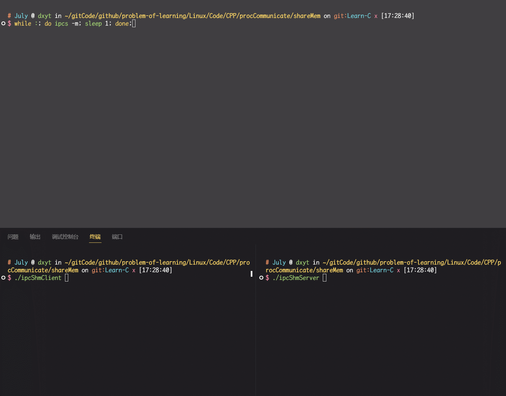Click the command decoration circle beside ./ipcShmServer
Viewport: 506px width, 396px height.
click(261, 278)
